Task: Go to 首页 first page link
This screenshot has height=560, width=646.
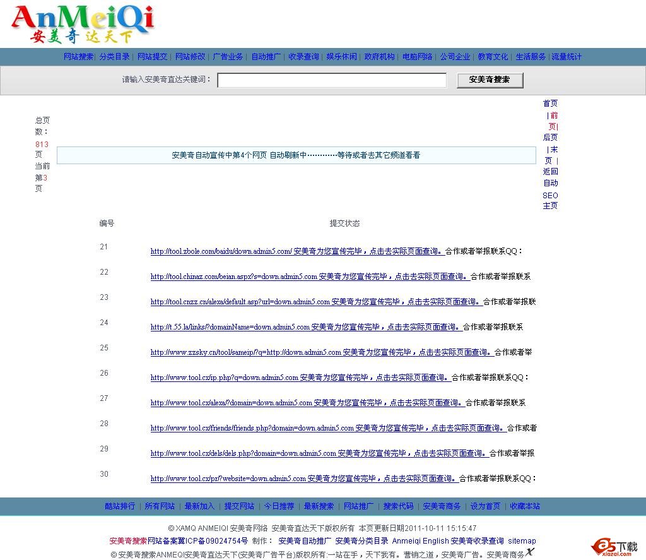Action: 550,103
